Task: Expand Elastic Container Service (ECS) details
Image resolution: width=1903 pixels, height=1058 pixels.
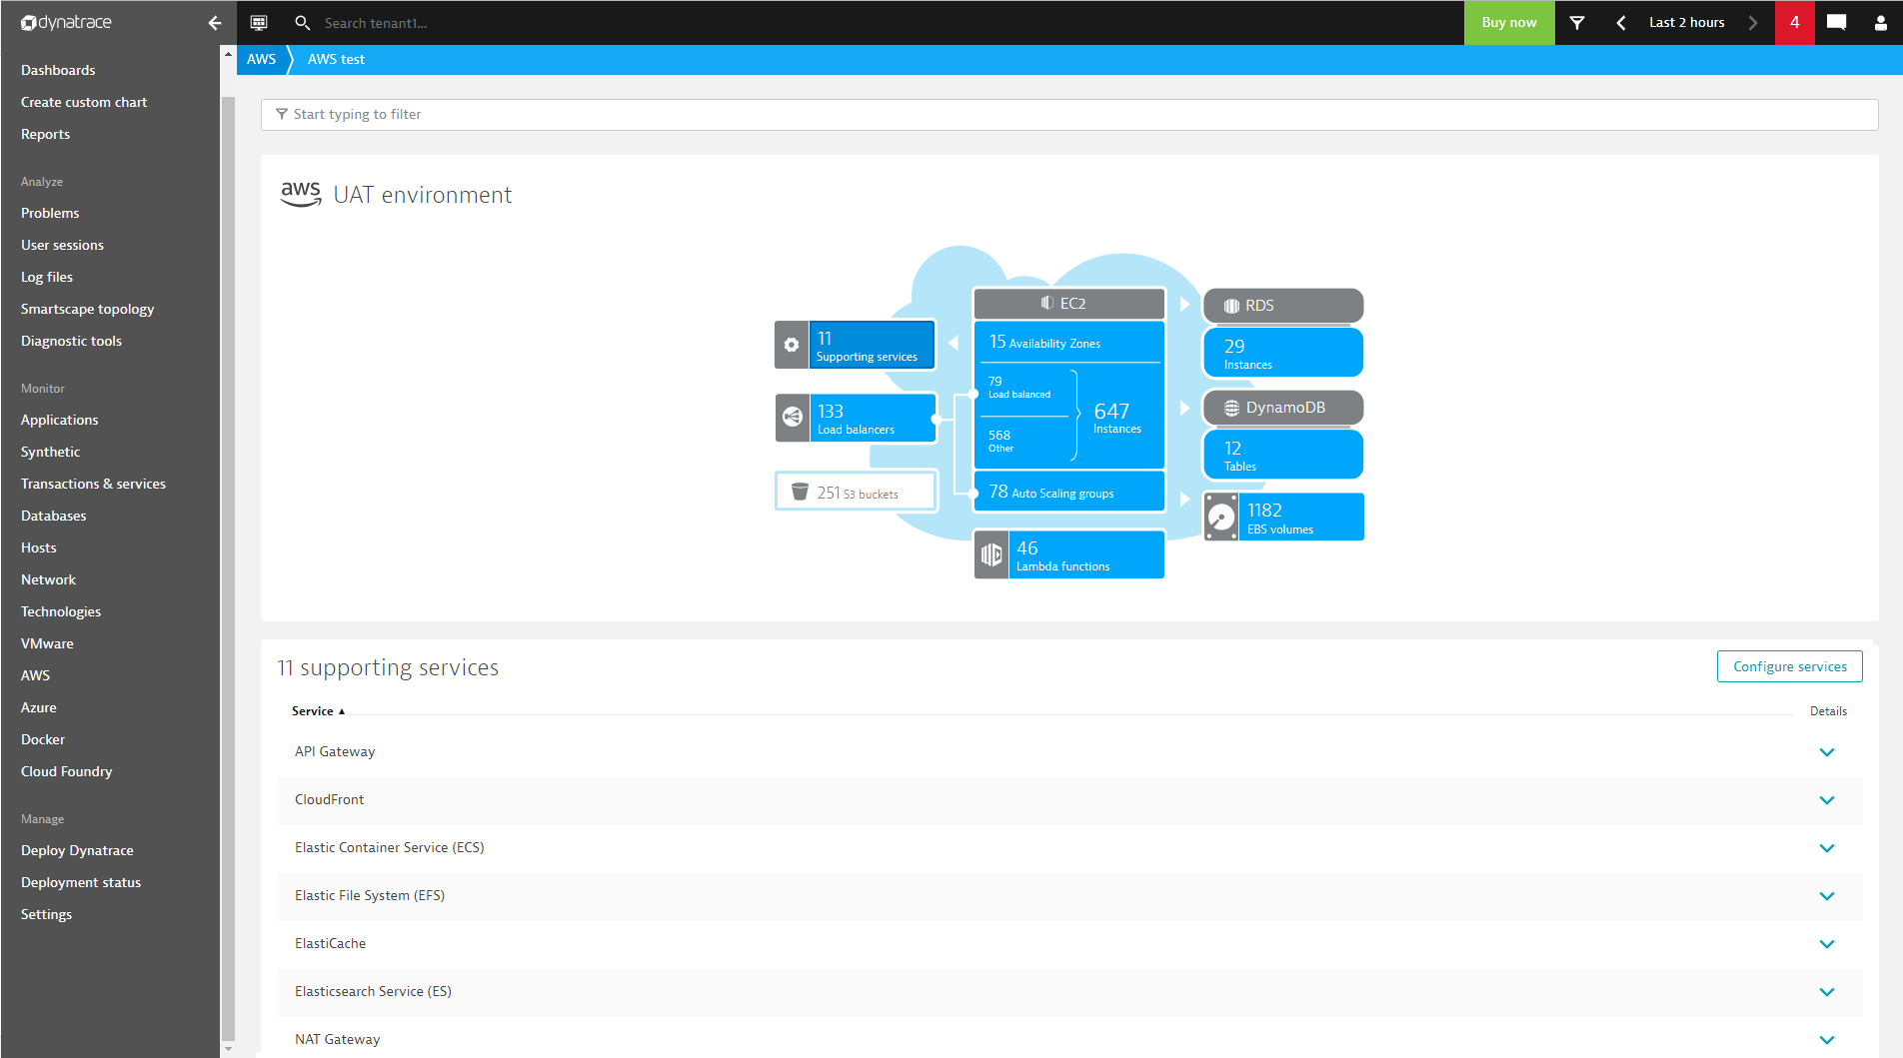Action: [x=1827, y=848]
